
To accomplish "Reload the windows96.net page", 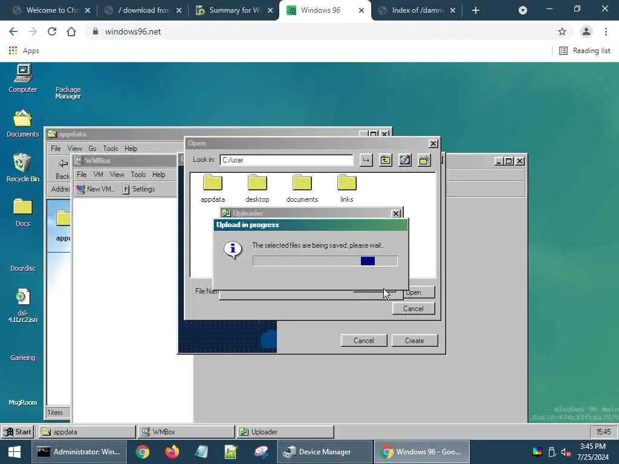I will 52,31.
